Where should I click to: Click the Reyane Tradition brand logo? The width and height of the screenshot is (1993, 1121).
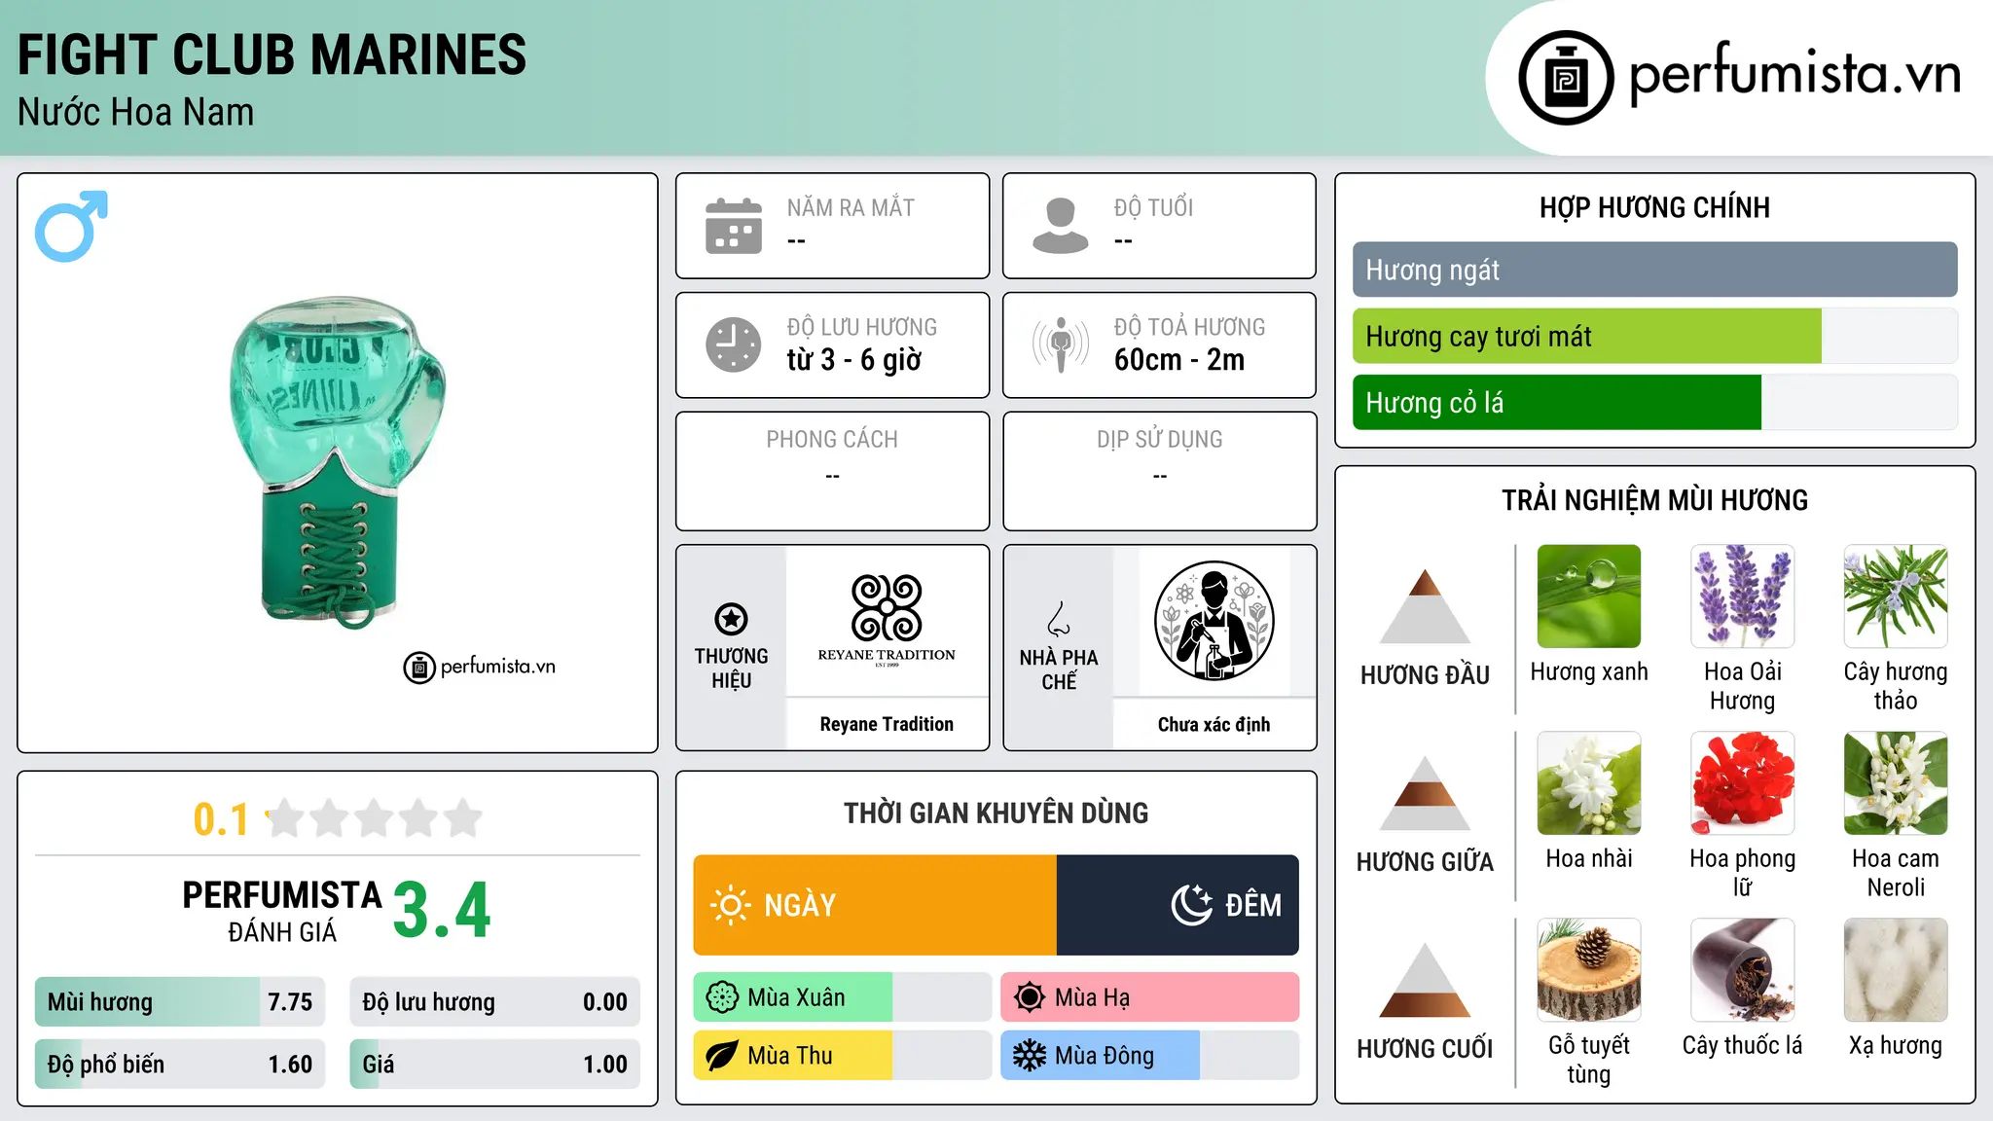coord(887,619)
